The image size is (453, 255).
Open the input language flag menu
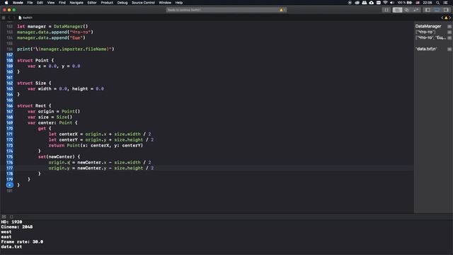point(418,3)
